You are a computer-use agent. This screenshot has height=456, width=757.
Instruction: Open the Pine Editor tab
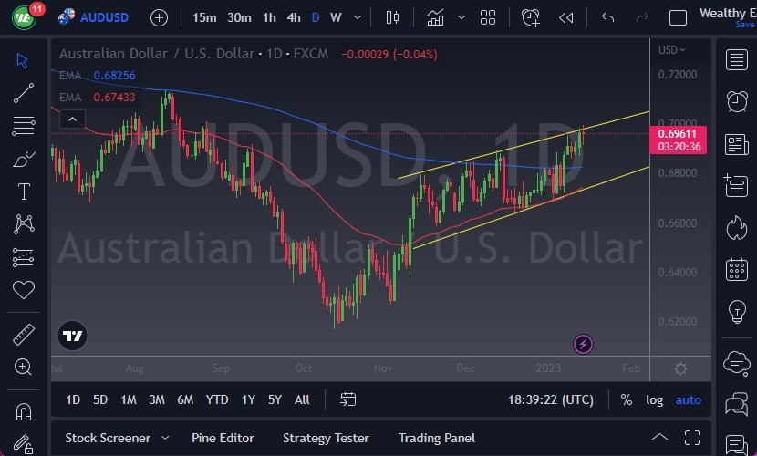tap(223, 438)
